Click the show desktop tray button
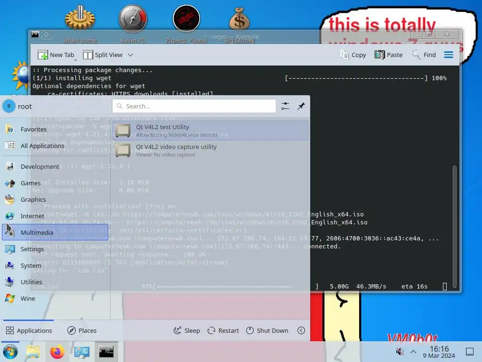This screenshot has width=482, height=362. [x=470, y=352]
